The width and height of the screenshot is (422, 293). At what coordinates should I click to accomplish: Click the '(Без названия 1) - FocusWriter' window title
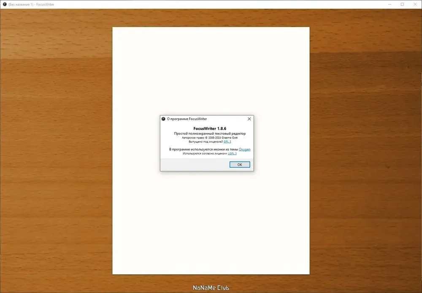coord(31,4)
